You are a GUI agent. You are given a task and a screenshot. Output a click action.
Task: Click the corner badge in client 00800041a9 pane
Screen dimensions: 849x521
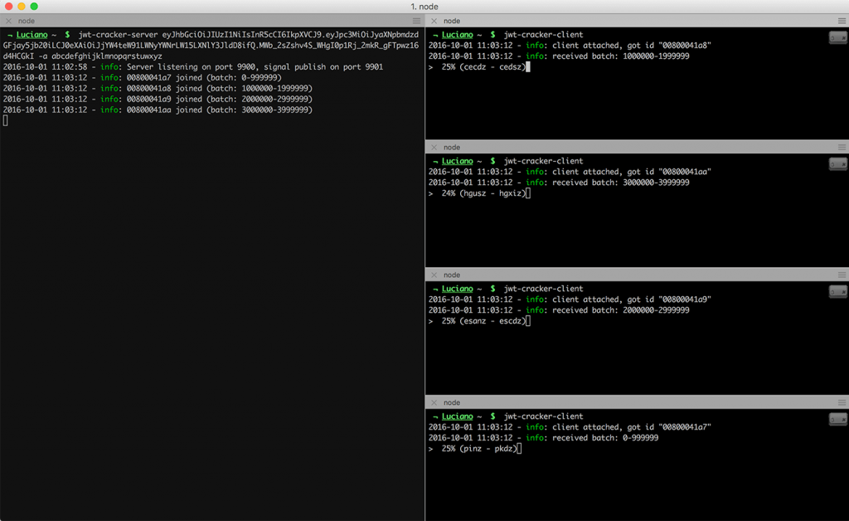(837, 291)
